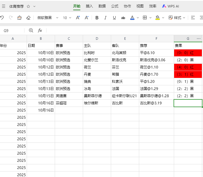Open the insert function fx button
The height and width of the screenshot is (177, 203).
click(40, 31)
